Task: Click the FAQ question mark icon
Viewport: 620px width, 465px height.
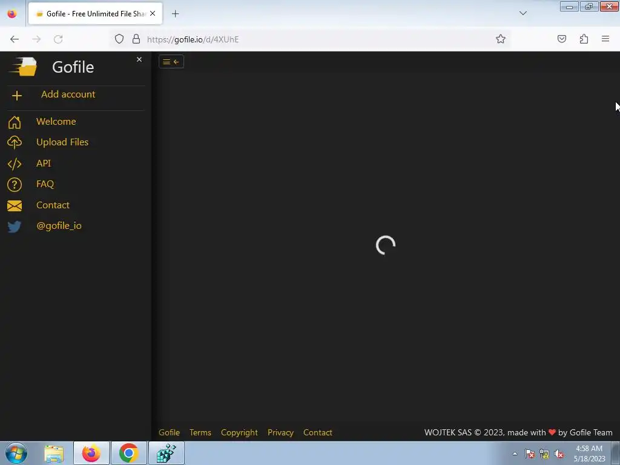Action: tap(15, 185)
